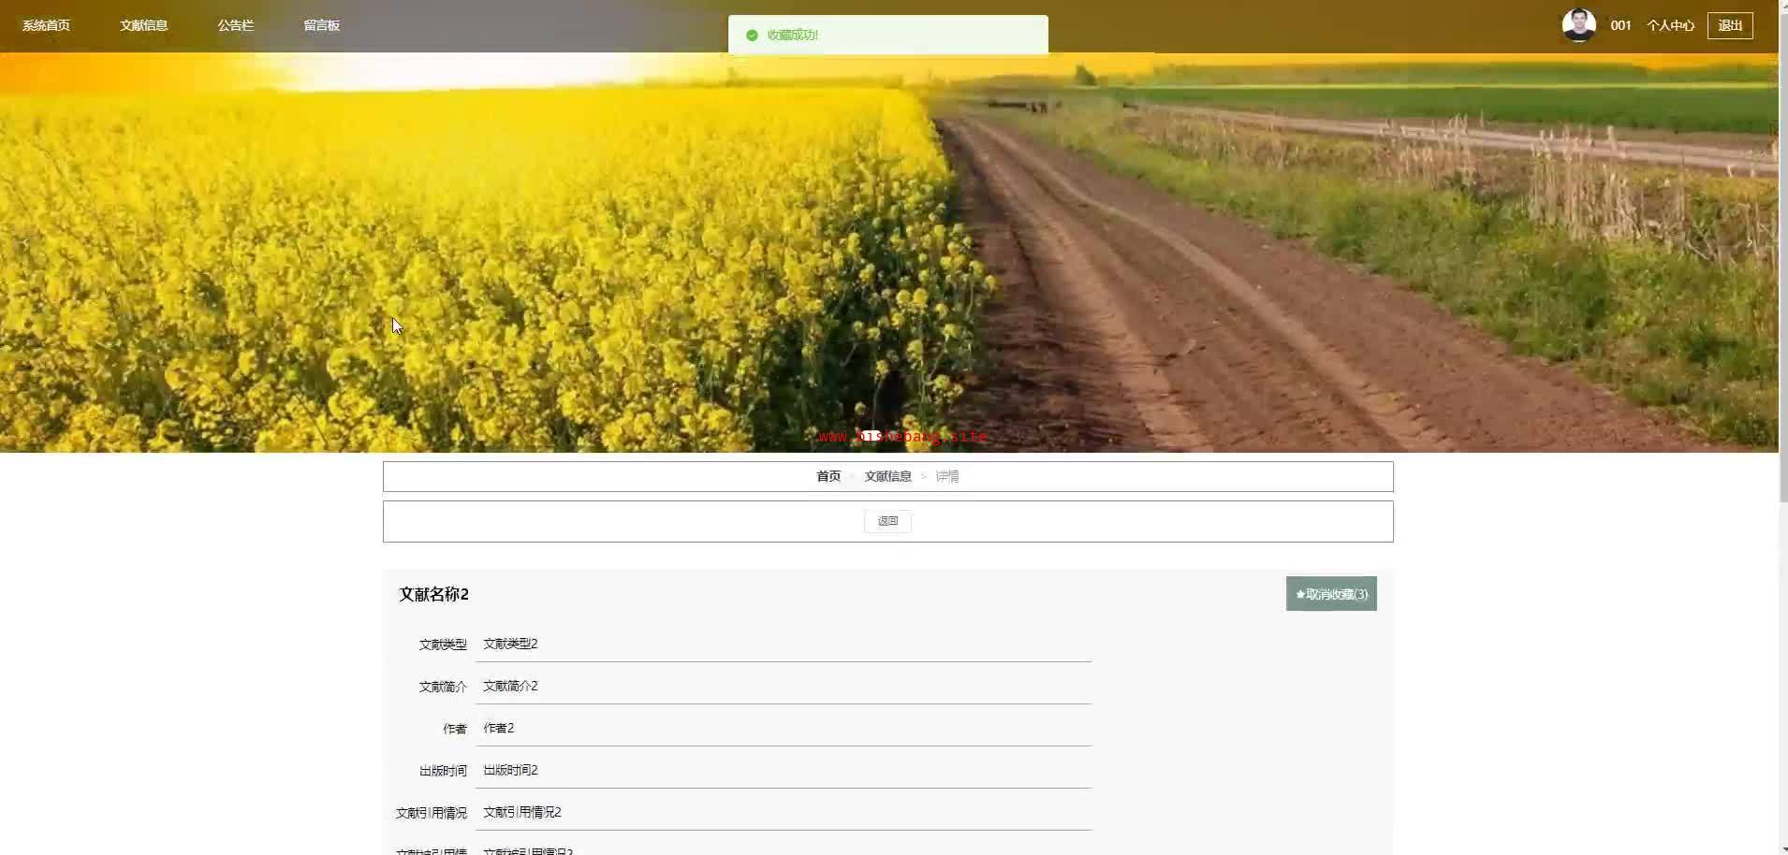The image size is (1788, 855).
Task: Show the previous banner slide with the left arrow
Action: 25,243
